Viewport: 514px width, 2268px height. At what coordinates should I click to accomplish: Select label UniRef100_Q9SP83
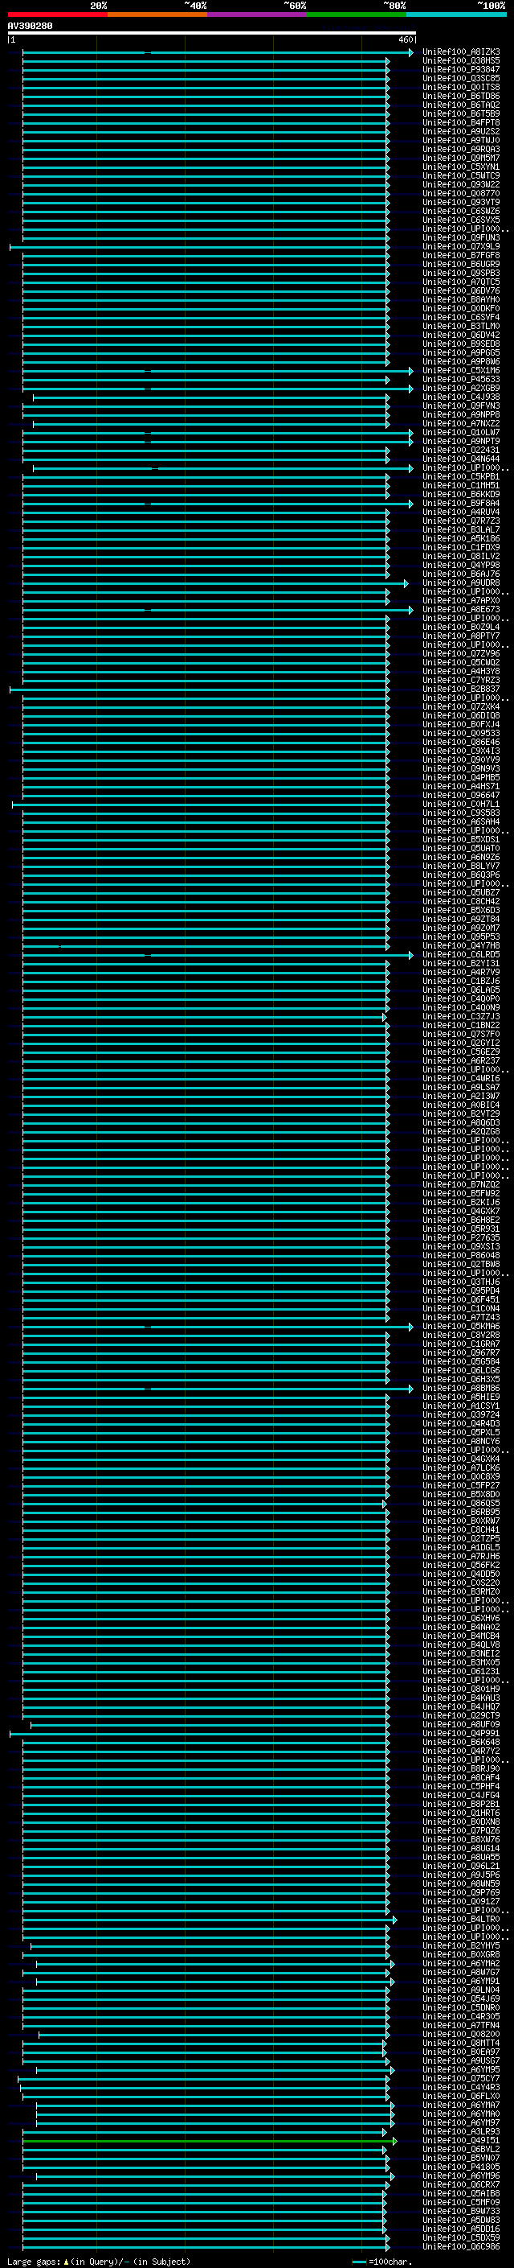tap(461, 273)
